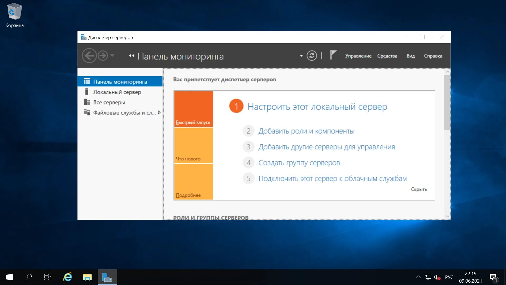This screenshot has width=506, height=285.
Task: Open navigation history dropdown arrow
Action: click(112, 56)
